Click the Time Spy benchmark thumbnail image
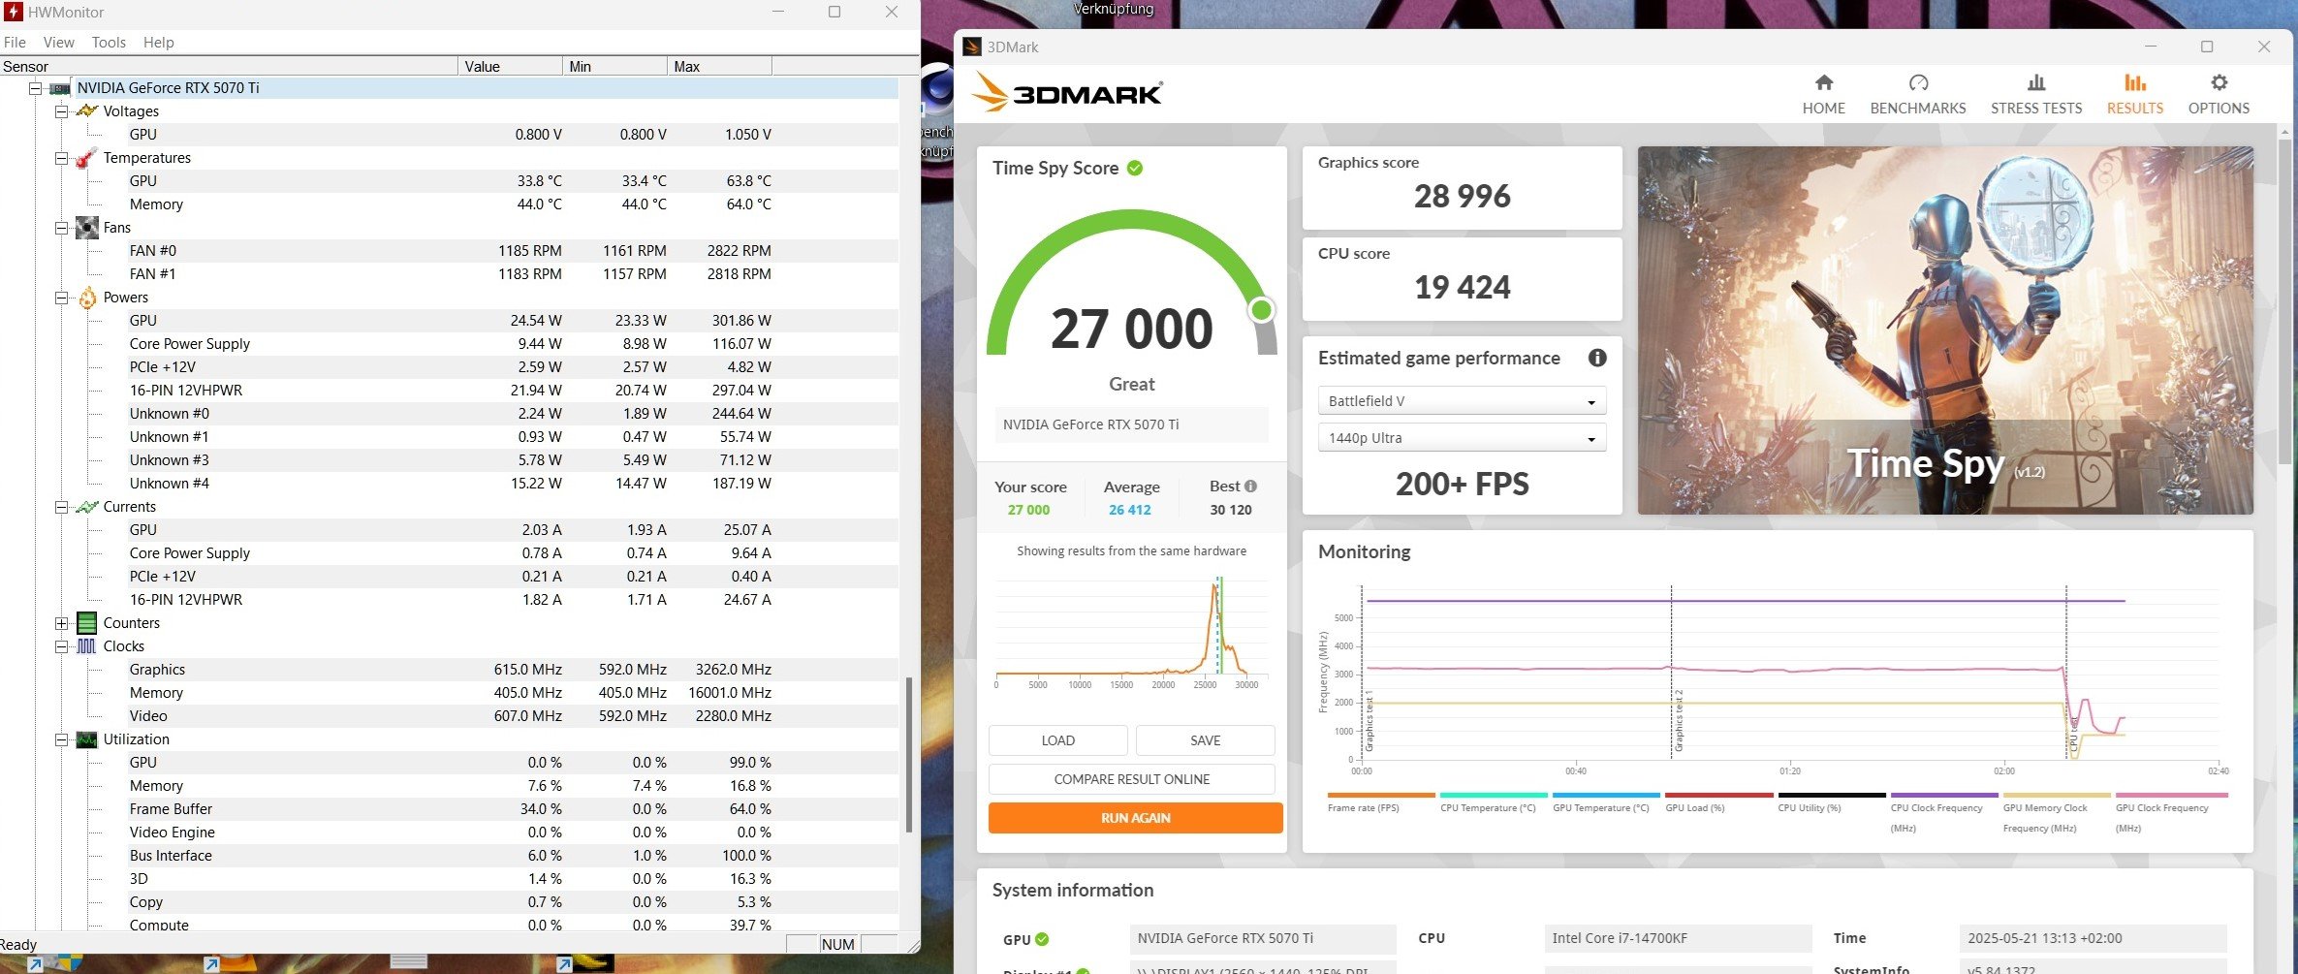 (x=1944, y=330)
